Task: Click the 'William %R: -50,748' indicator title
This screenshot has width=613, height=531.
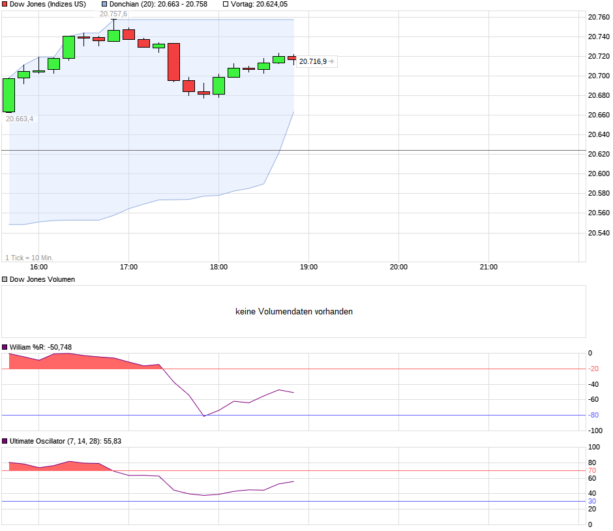Action: click(40, 347)
